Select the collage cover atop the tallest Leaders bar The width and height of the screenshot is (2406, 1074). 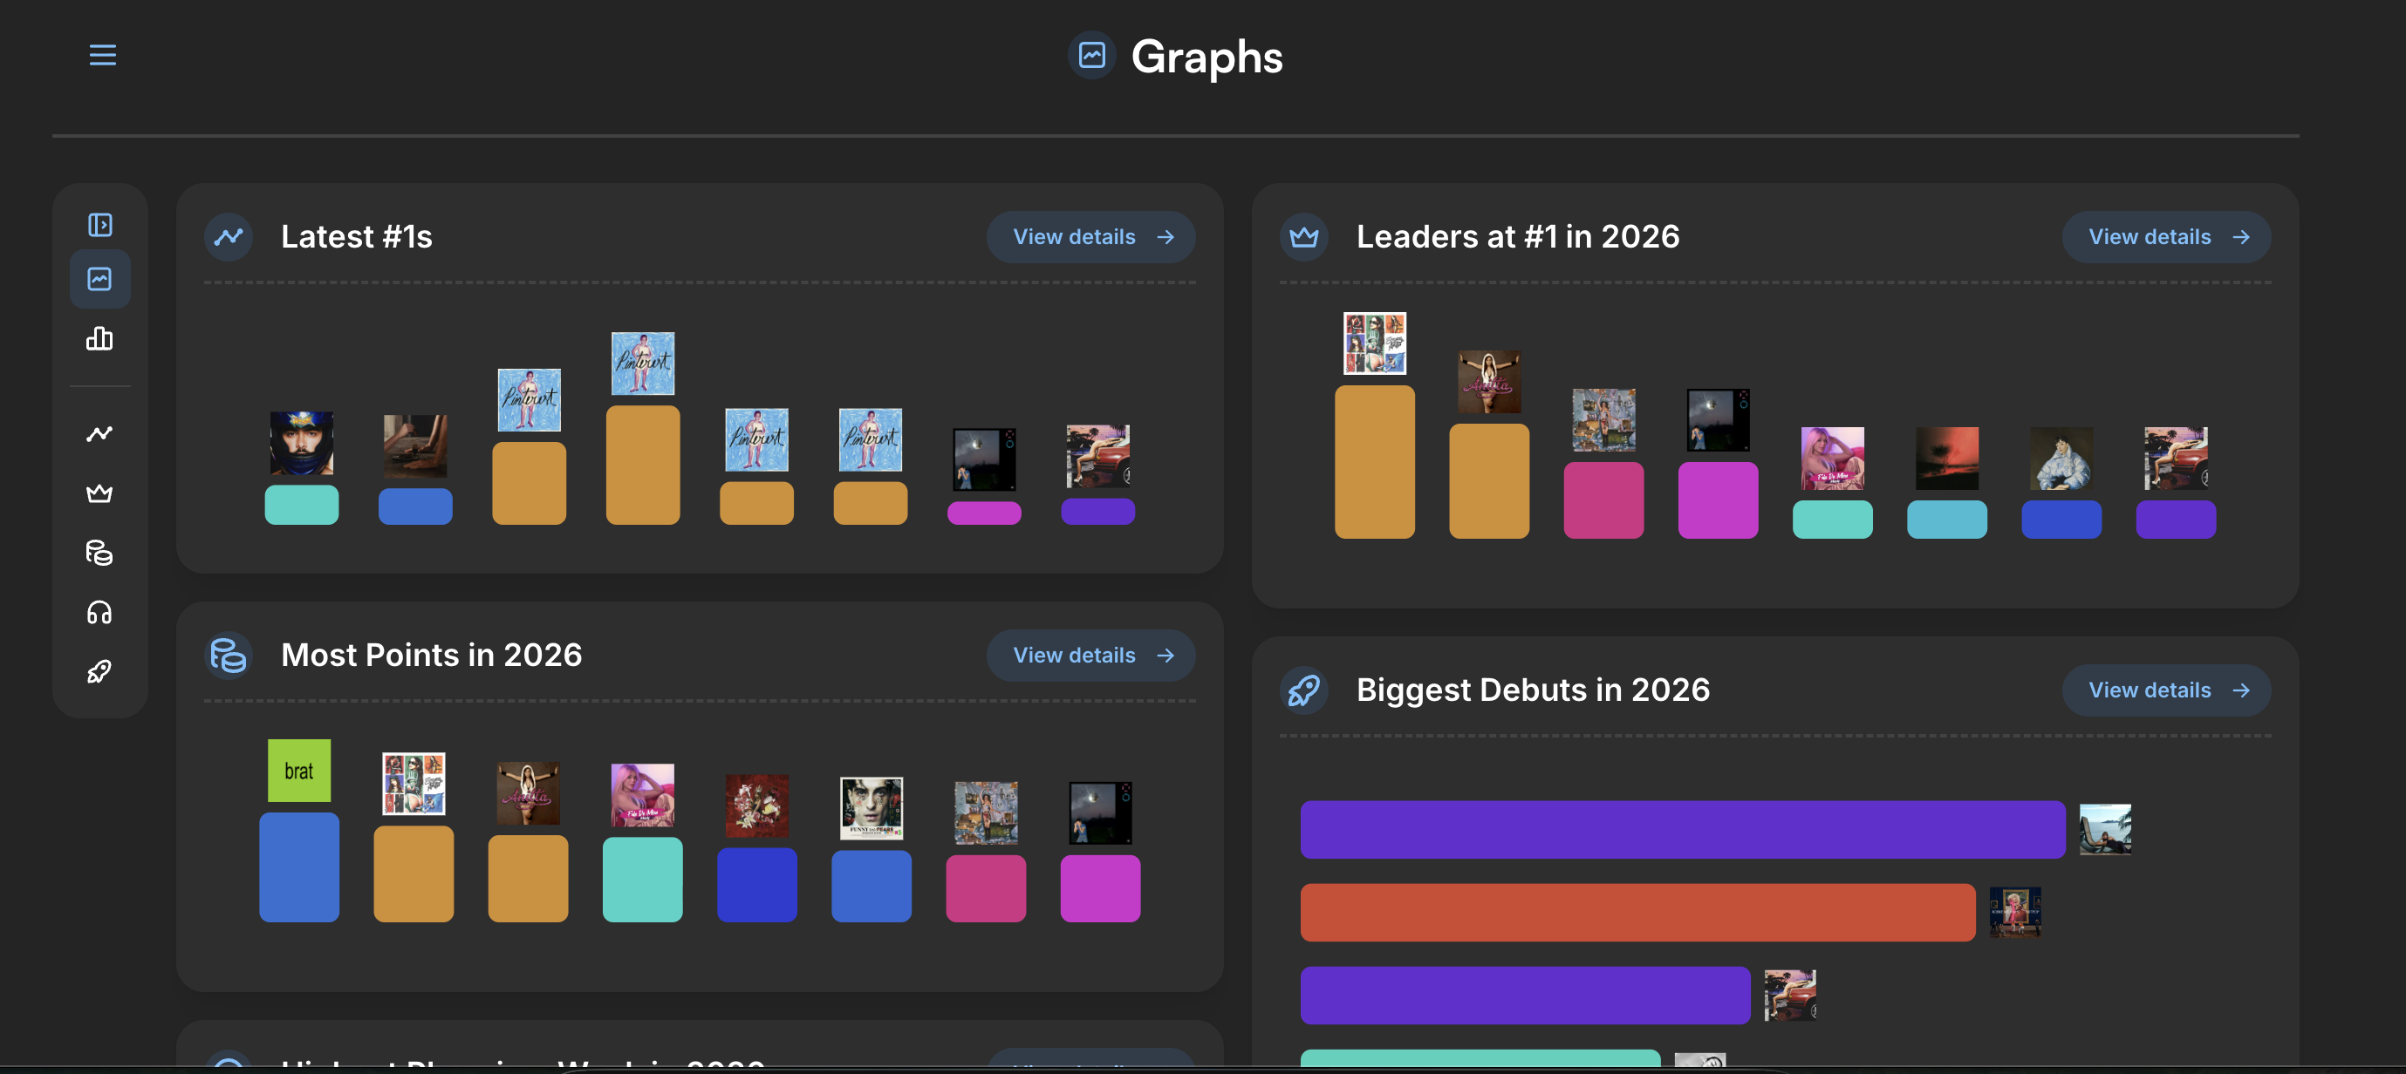pyautogui.click(x=1375, y=343)
